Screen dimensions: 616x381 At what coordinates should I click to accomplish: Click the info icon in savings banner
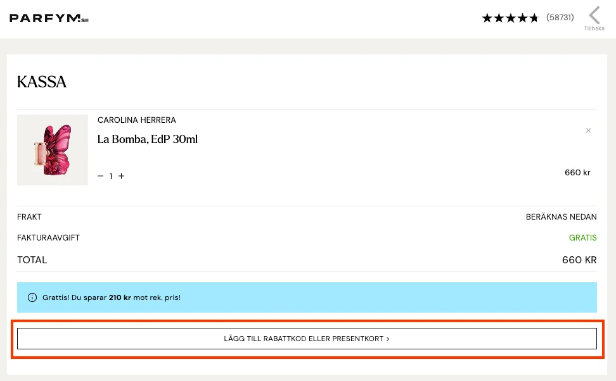(x=32, y=297)
